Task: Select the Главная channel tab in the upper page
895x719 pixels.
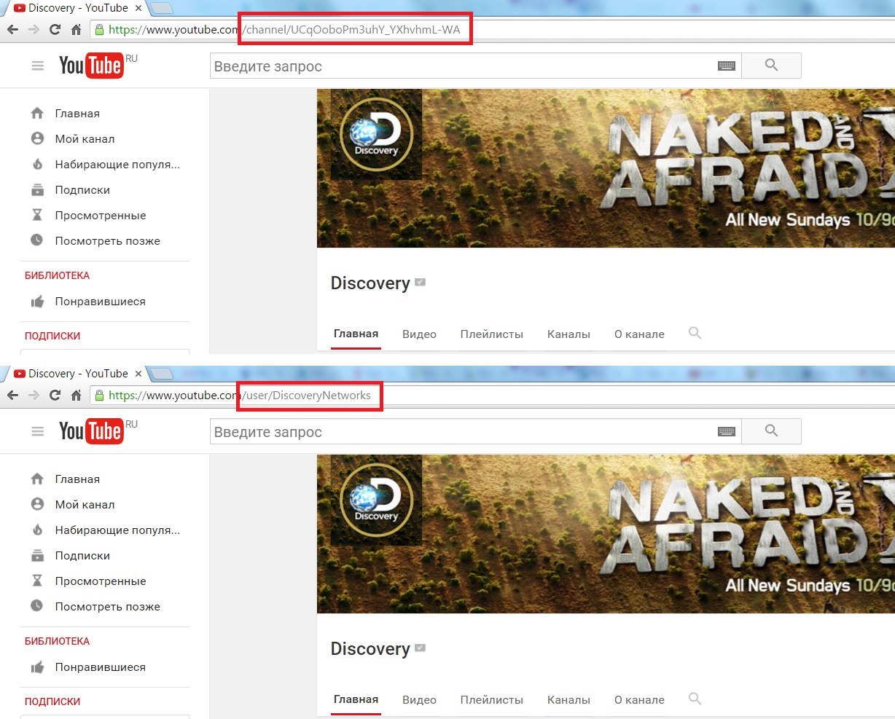Action: (356, 334)
